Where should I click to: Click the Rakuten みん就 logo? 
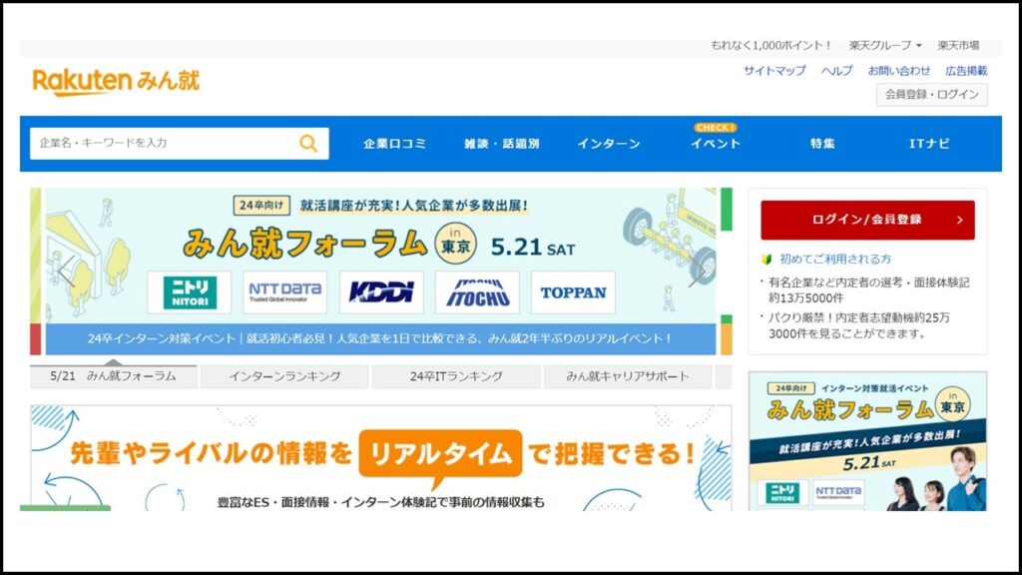pos(116,82)
